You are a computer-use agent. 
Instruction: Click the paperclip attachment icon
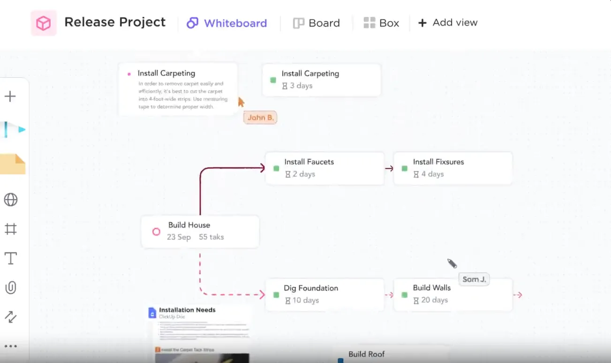[x=10, y=288]
